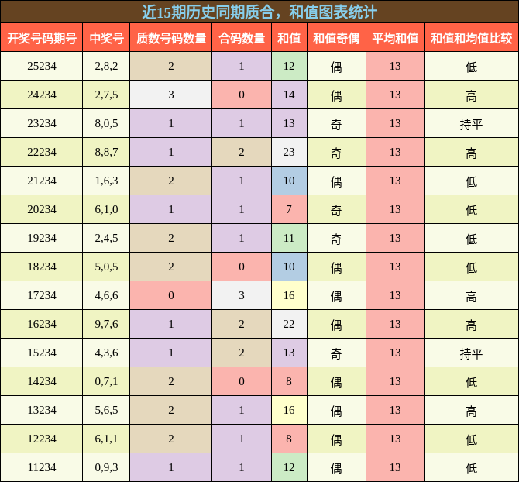The height and width of the screenshot is (482, 519).
Task: Click issue number 23234
Action: 42,123
